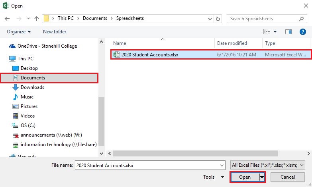Image resolution: width=312 pixels, height=187 pixels.
Task: Click the Music note icon
Action: [x=15, y=97]
